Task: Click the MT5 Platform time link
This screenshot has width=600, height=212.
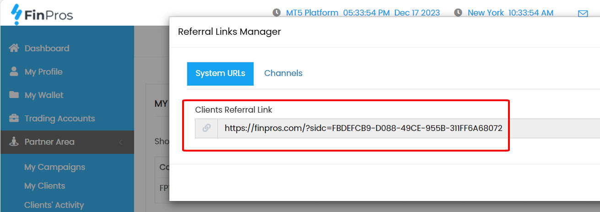Action: 363,13
